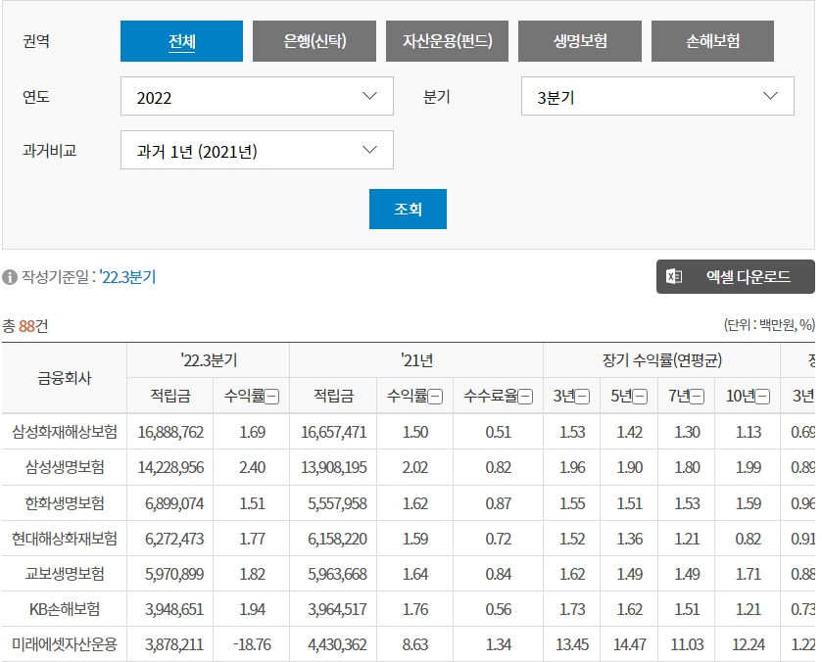Click the info icon beside 작성기준일
Screen dimensions: 822x662
tap(10, 277)
